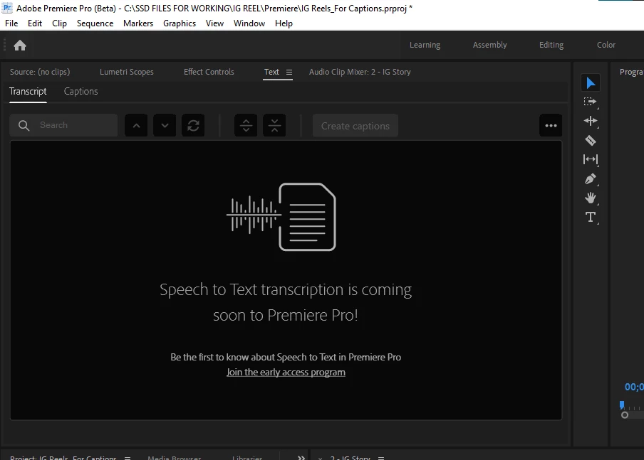This screenshot has height=460, width=644.
Task: Select the Slip tool
Action: 591,159
